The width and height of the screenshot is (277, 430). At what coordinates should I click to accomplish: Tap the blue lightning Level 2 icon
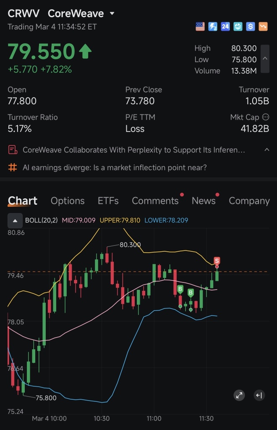(x=213, y=26)
